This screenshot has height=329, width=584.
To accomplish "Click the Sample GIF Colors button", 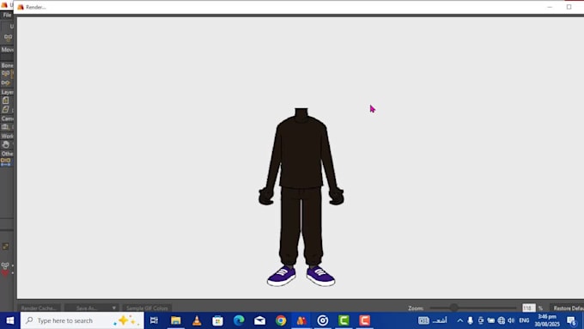I will tap(147, 308).
